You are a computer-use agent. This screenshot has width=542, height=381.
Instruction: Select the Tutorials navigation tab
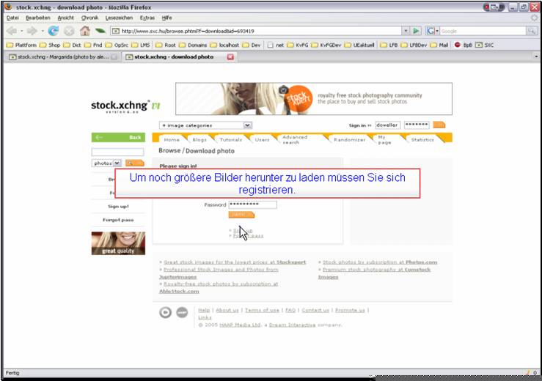[230, 139]
